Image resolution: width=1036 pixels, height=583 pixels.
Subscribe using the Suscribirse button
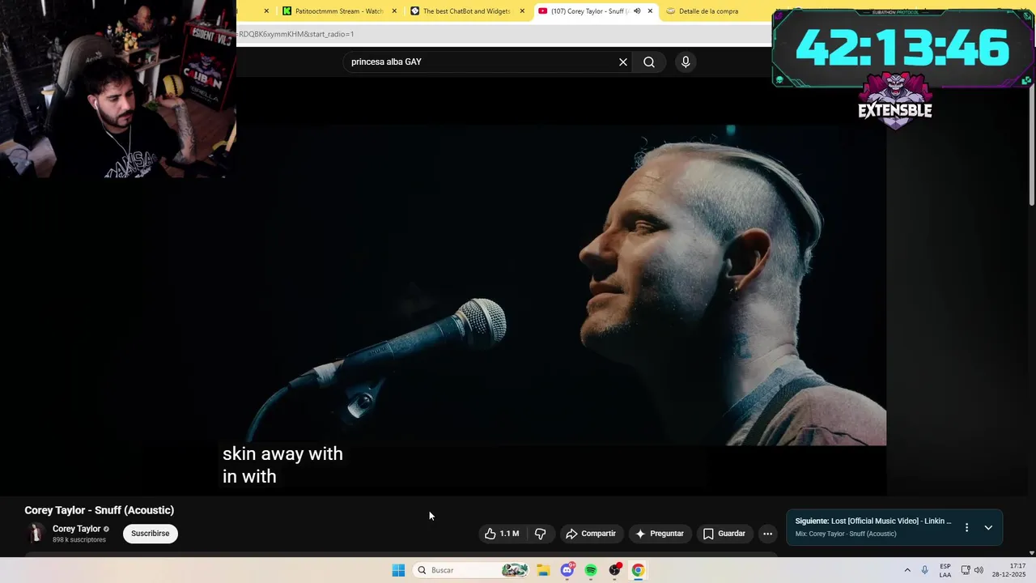pos(151,534)
